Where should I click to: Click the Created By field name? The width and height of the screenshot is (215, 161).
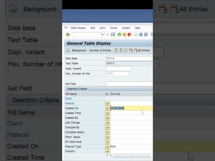click(72, 118)
